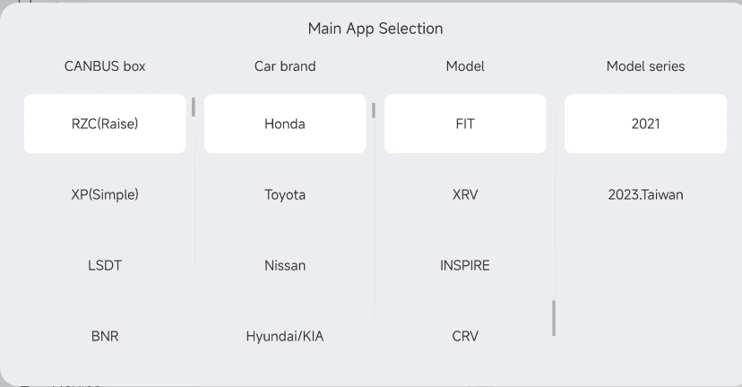742x387 pixels.
Task: Select Nissan in Car brand column
Action: click(285, 265)
